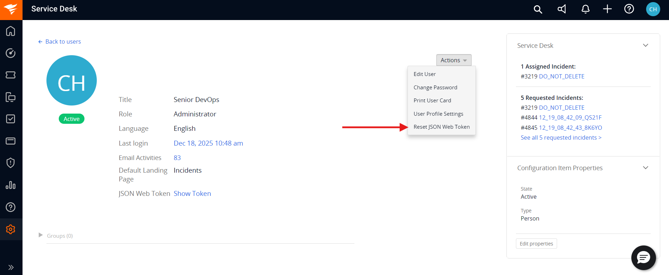
Task: Open the help question mark in header
Action: 629,9
